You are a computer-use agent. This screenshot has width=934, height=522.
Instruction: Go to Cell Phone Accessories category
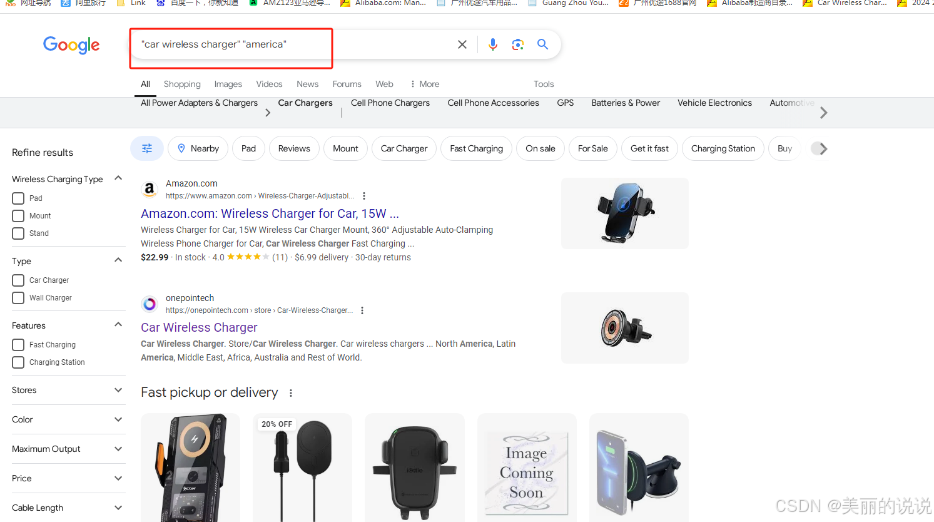click(493, 103)
